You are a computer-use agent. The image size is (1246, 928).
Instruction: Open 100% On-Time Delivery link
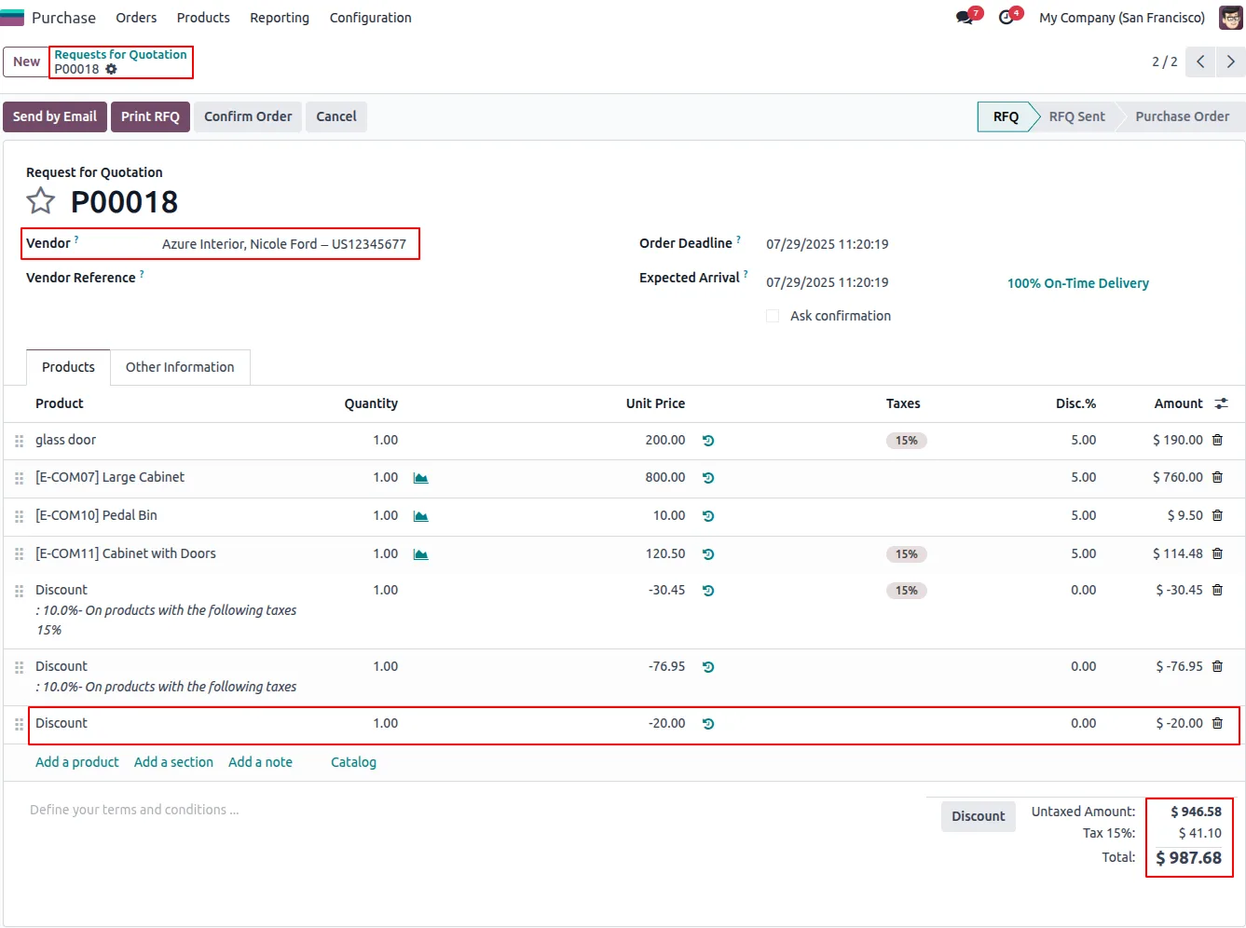1078,283
